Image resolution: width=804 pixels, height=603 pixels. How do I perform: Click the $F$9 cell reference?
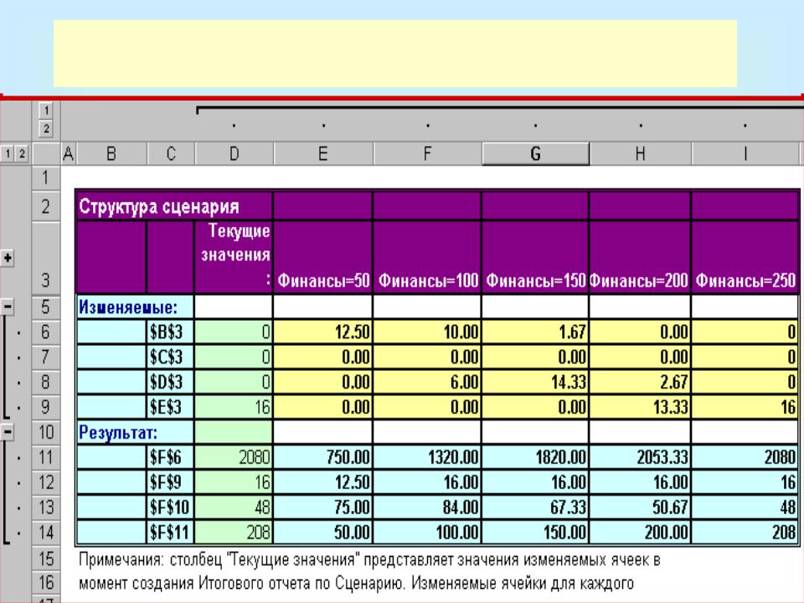pos(171,482)
